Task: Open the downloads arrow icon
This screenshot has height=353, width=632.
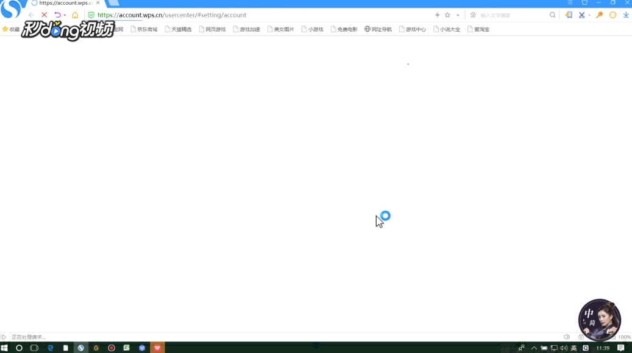Action: coord(626,15)
